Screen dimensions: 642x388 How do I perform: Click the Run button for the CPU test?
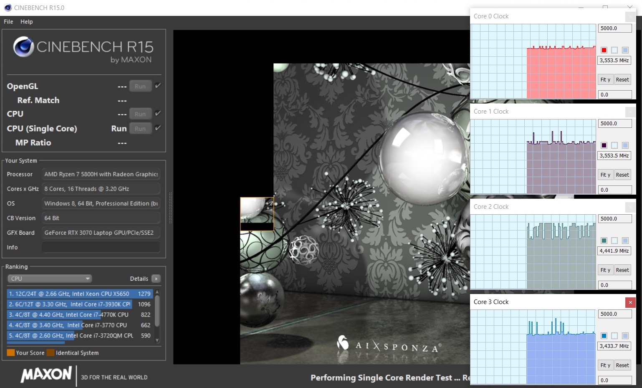click(x=140, y=114)
